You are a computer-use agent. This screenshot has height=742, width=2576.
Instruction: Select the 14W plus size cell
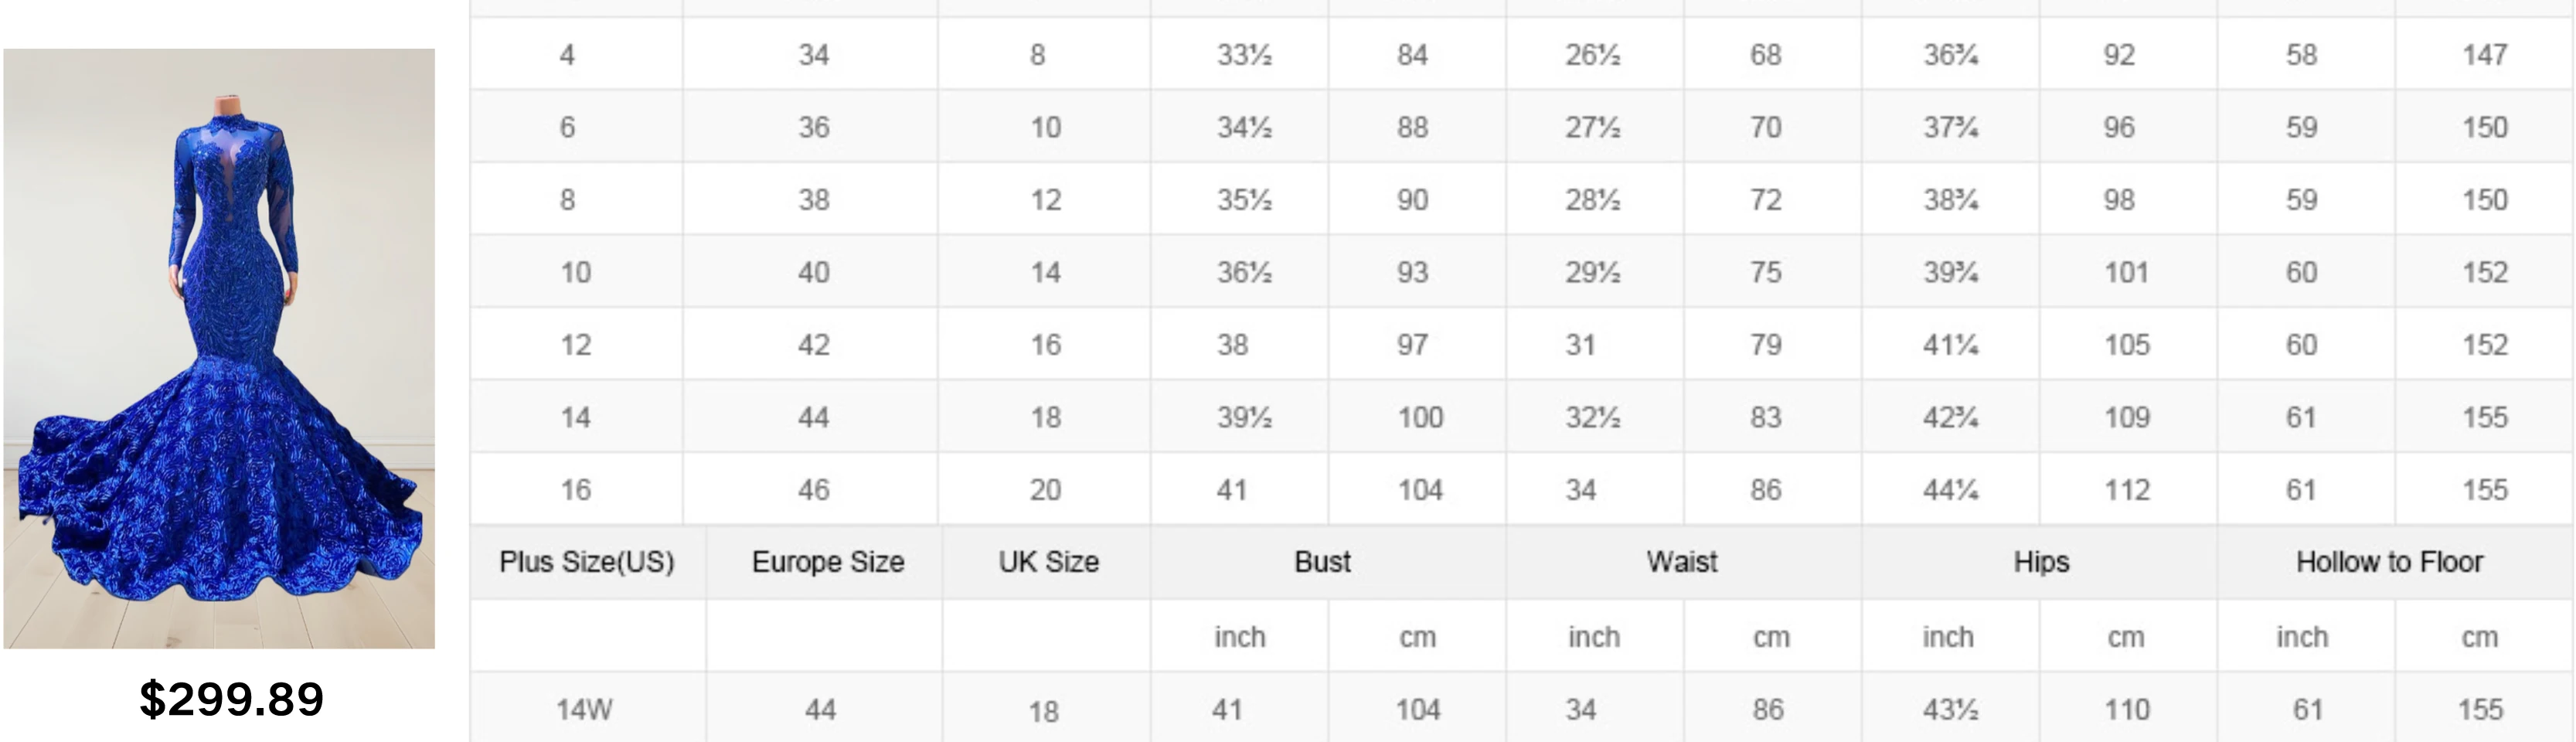pos(588,708)
